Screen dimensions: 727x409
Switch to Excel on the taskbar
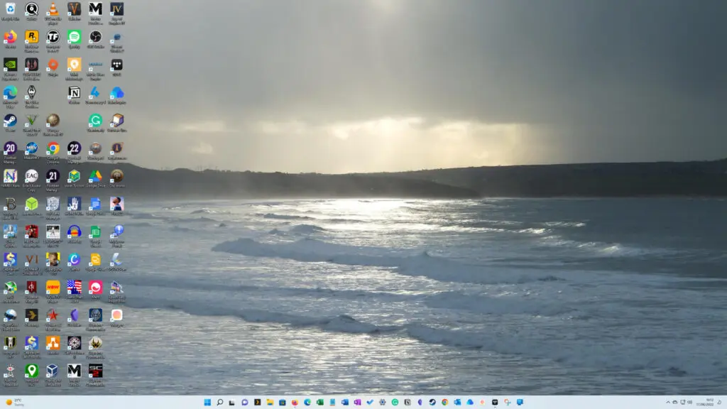[x=320, y=402]
